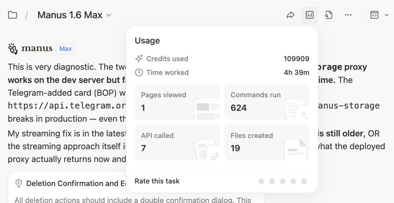Click the Time worked label

coord(167,73)
